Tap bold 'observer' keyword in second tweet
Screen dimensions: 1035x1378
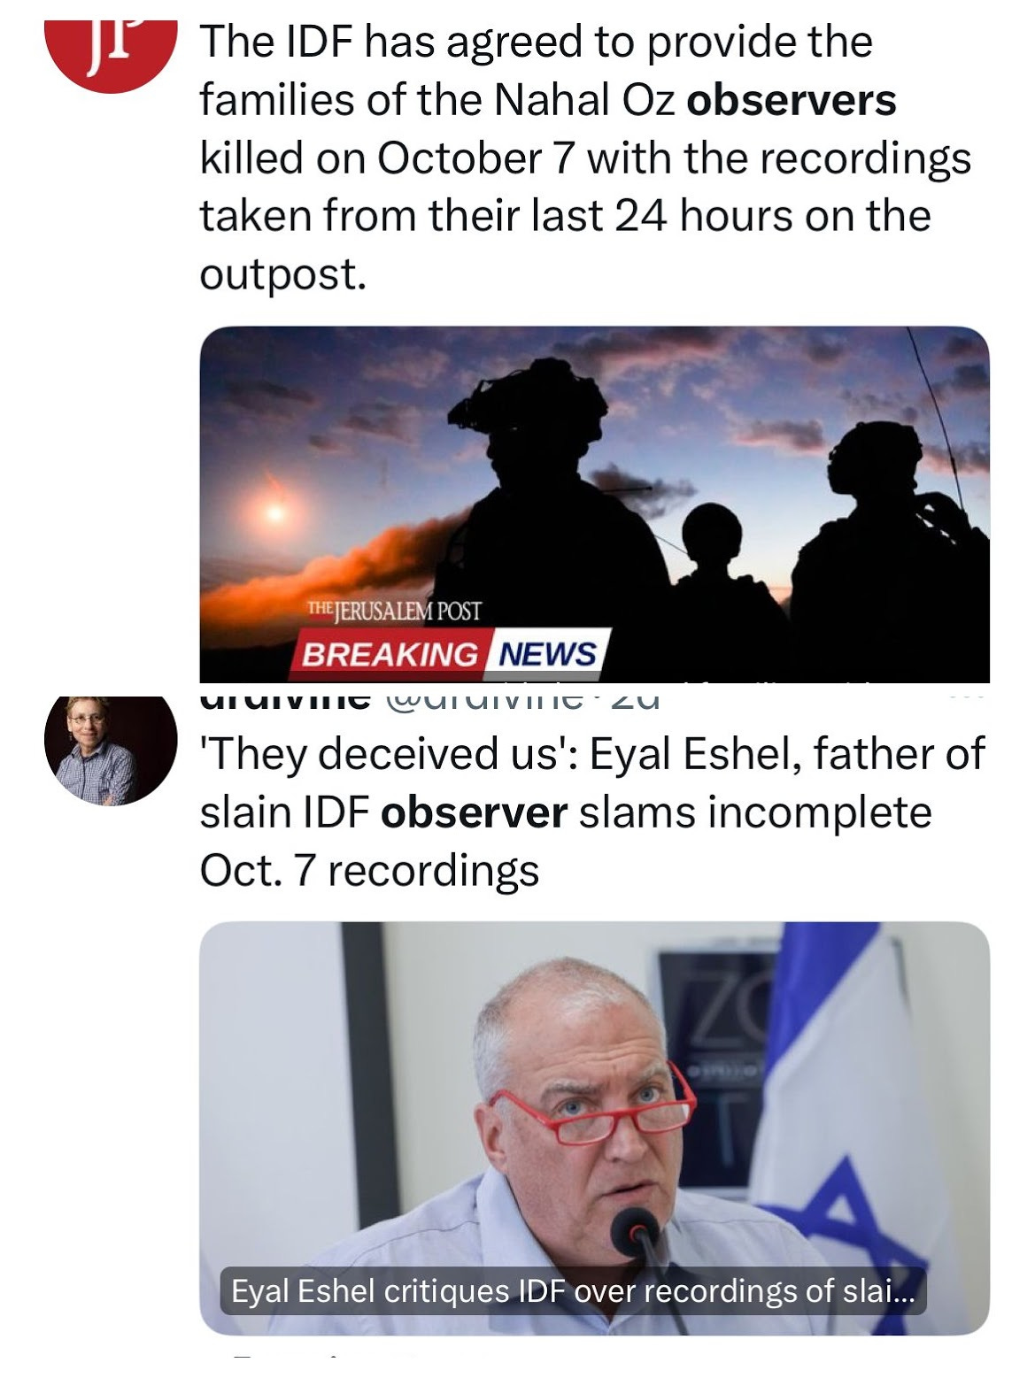(474, 812)
